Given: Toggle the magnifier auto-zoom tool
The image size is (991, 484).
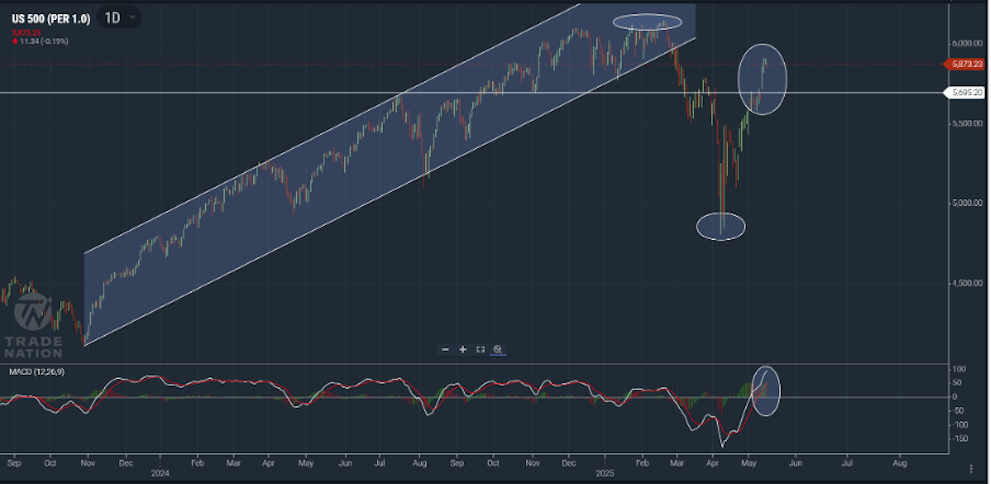Looking at the screenshot, I should pos(497,349).
